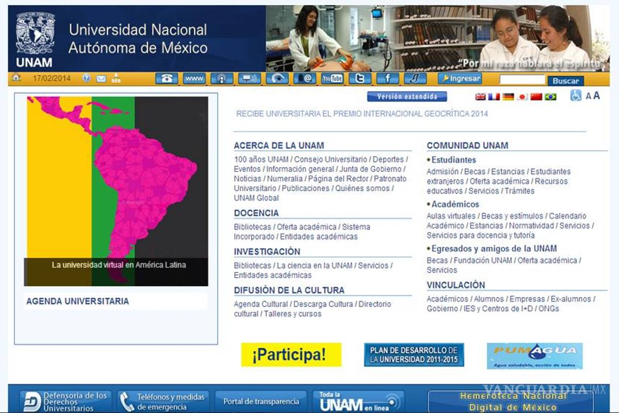
Task: Click the wheelchair accessibility icon
Action: (576, 96)
